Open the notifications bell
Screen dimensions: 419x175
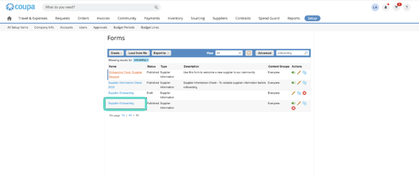click(x=386, y=7)
